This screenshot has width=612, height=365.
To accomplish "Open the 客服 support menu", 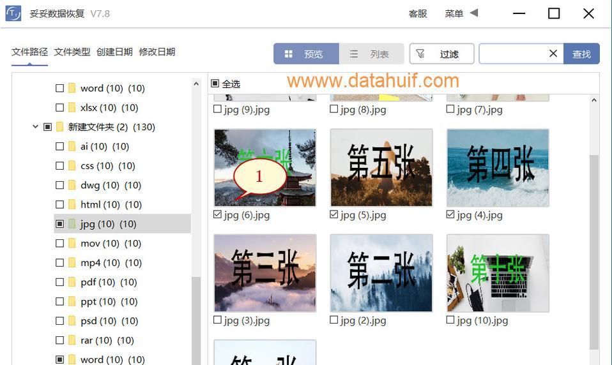I will coord(418,13).
